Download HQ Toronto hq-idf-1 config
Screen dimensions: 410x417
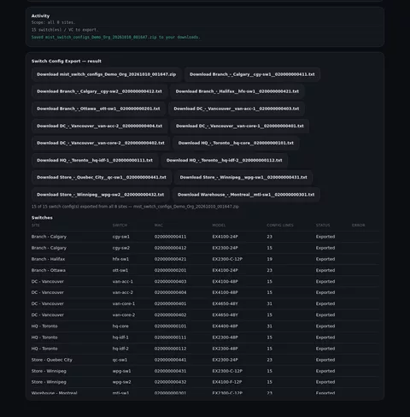tap(95, 161)
